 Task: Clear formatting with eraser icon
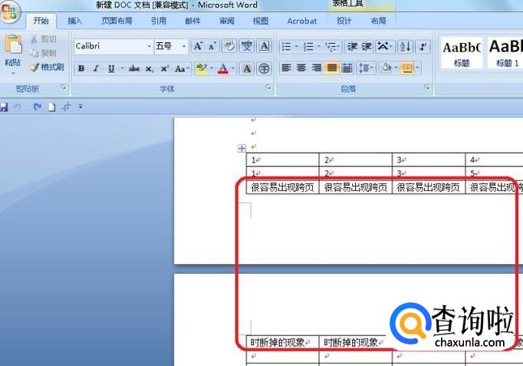pyautogui.click(x=229, y=46)
